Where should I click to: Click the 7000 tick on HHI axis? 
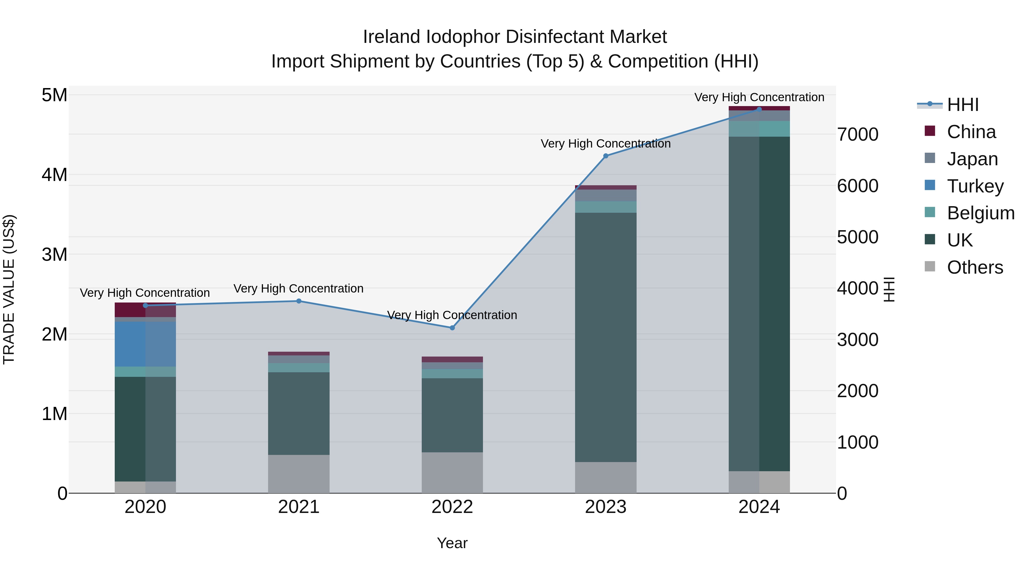(x=858, y=135)
